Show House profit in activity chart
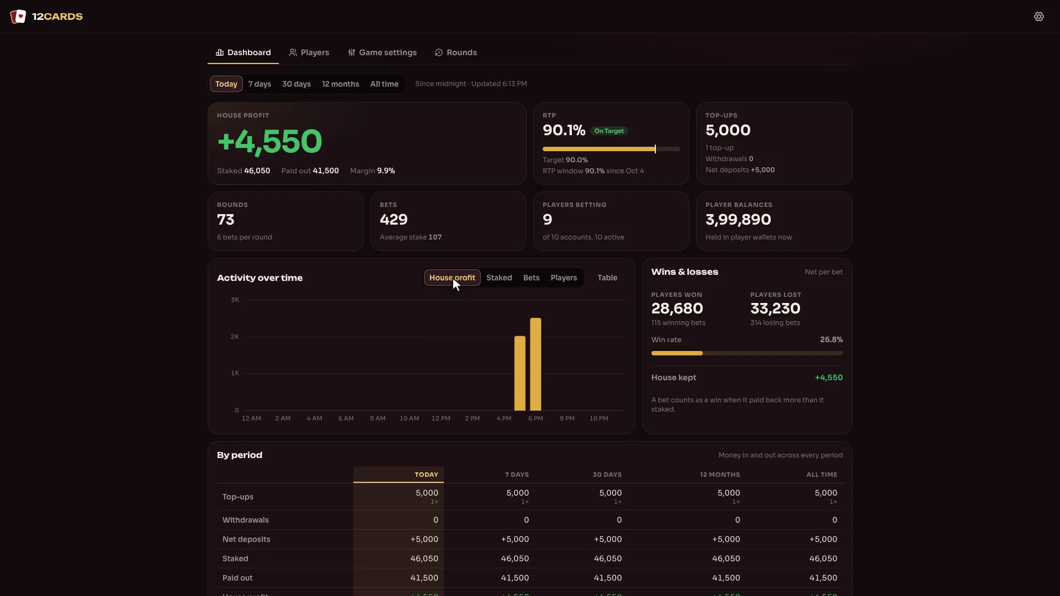This screenshot has width=1060, height=596. tap(452, 278)
